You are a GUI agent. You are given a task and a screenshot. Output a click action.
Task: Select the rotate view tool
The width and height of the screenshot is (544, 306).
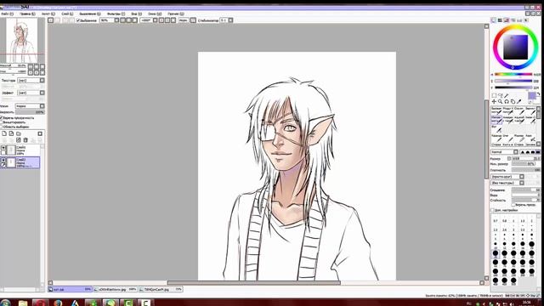(x=507, y=102)
